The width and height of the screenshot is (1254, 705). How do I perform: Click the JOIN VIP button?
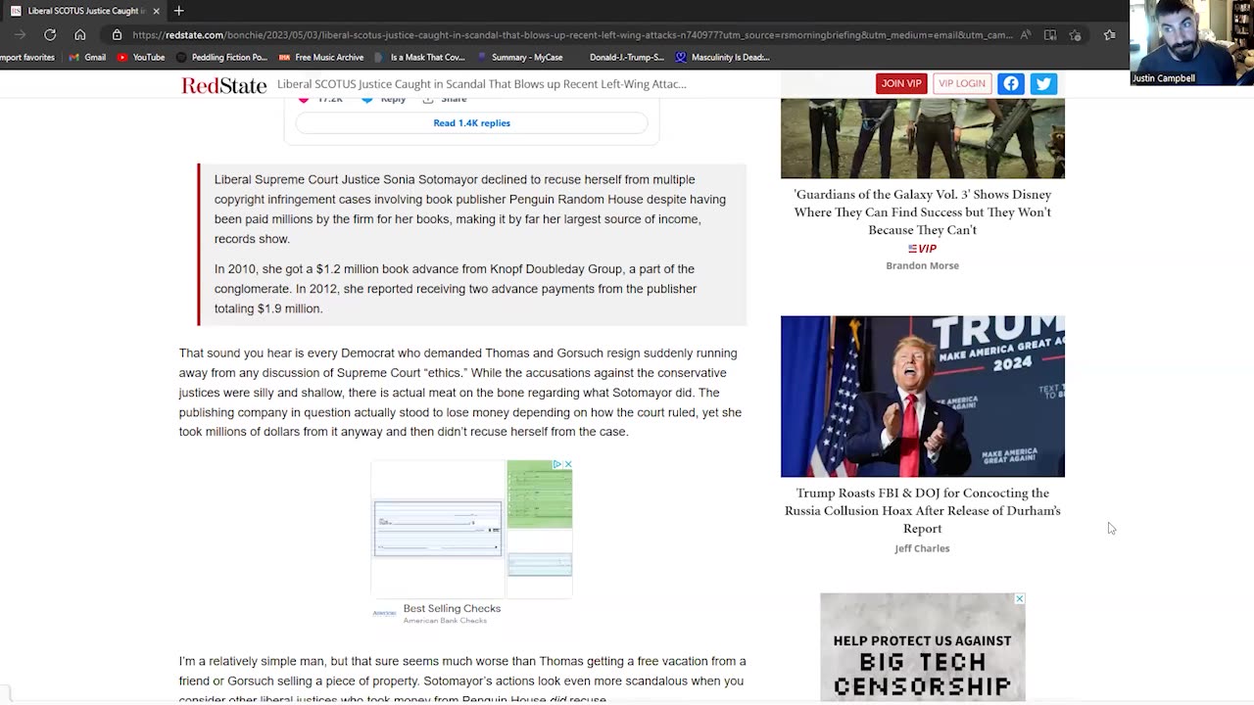pyautogui.click(x=901, y=83)
